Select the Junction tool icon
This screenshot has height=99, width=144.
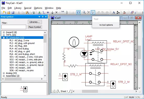pos(48,12)
